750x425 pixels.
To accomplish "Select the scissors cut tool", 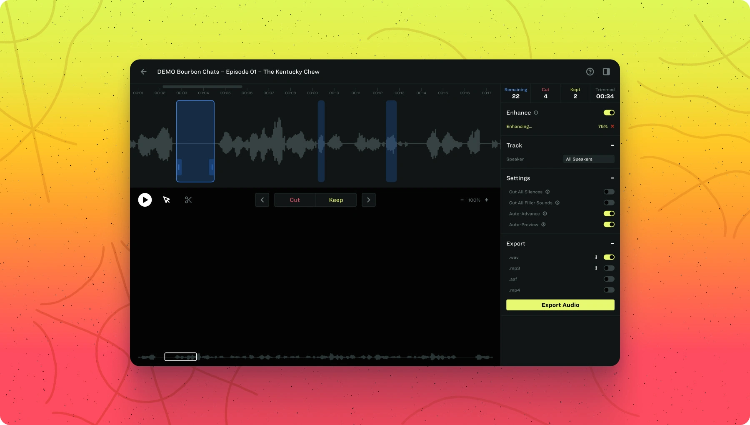I will [x=188, y=200].
